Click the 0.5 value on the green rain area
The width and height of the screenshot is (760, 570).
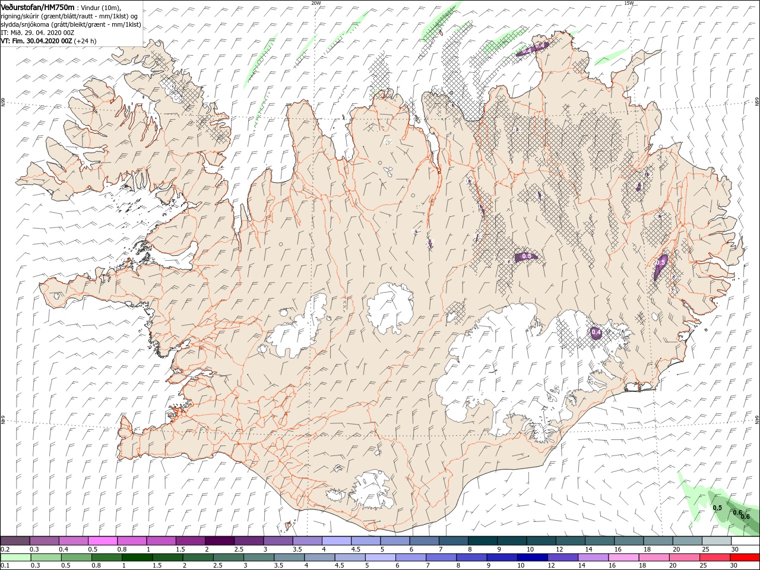[x=717, y=508]
